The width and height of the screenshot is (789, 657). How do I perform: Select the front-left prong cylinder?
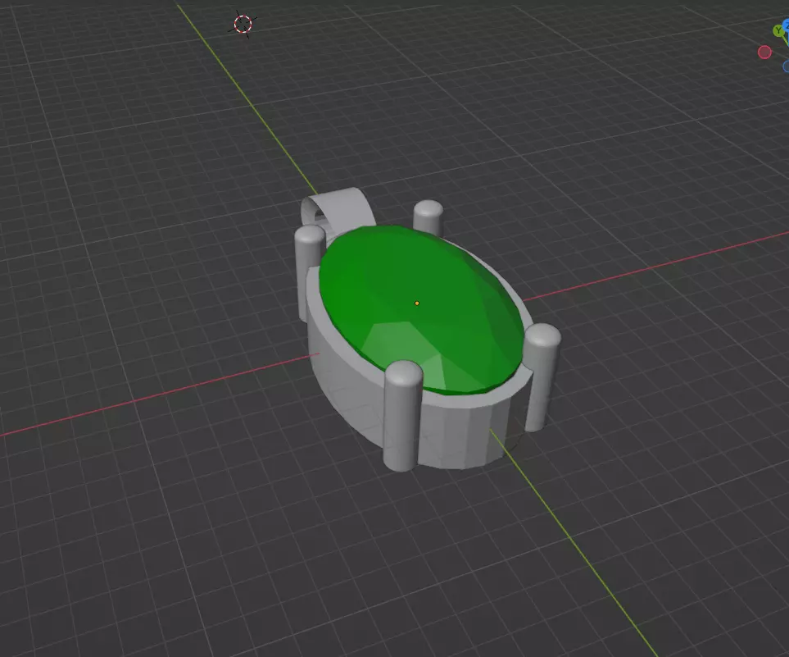click(x=402, y=416)
